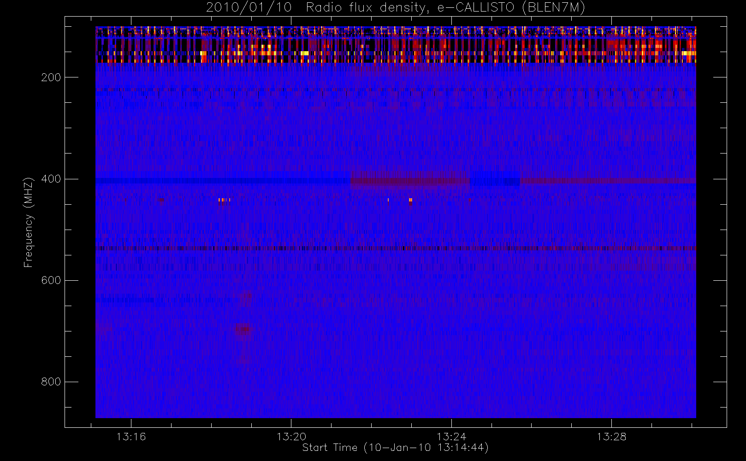Screen dimensions: 746x461
Task: Click the 13:16 time tick label
Action: click(x=131, y=437)
